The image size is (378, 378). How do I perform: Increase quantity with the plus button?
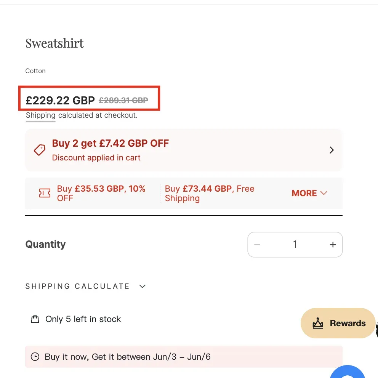[x=333, y=245]
